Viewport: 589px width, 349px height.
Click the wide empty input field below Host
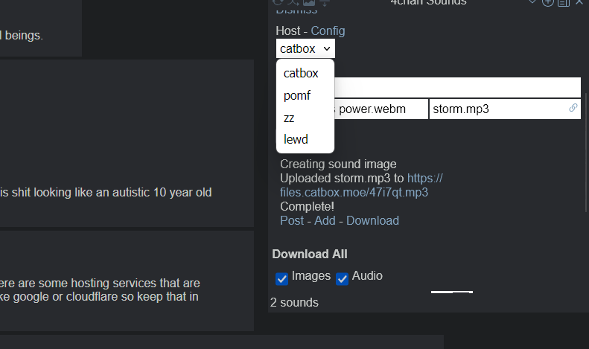tap(457, 88)
